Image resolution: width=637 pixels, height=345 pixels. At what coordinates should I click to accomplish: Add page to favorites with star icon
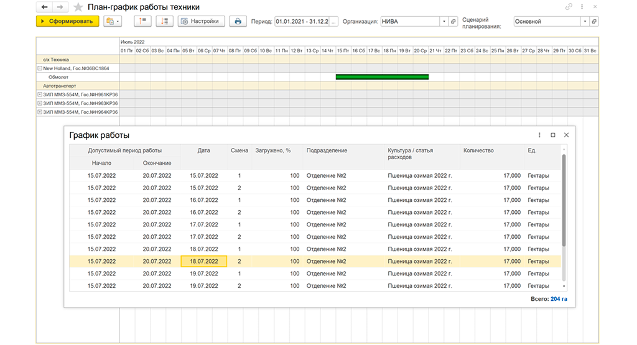point(78,7)
